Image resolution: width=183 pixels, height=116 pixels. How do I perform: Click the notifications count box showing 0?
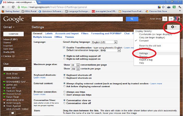tap(165, 19)
